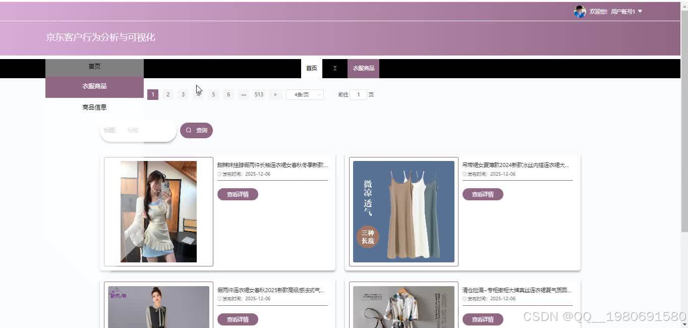Click the title 吊带裙女夏薄款2024新款
The width and height of the screenshot is (688, 328).
pos(516,165)
